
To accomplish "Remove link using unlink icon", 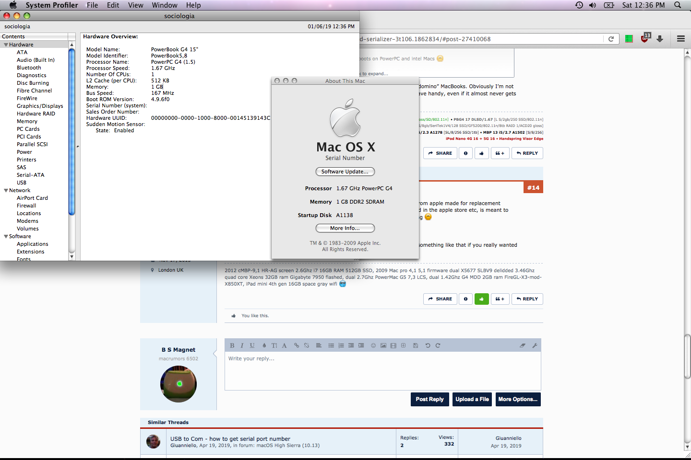I will (x=307, y=345).
